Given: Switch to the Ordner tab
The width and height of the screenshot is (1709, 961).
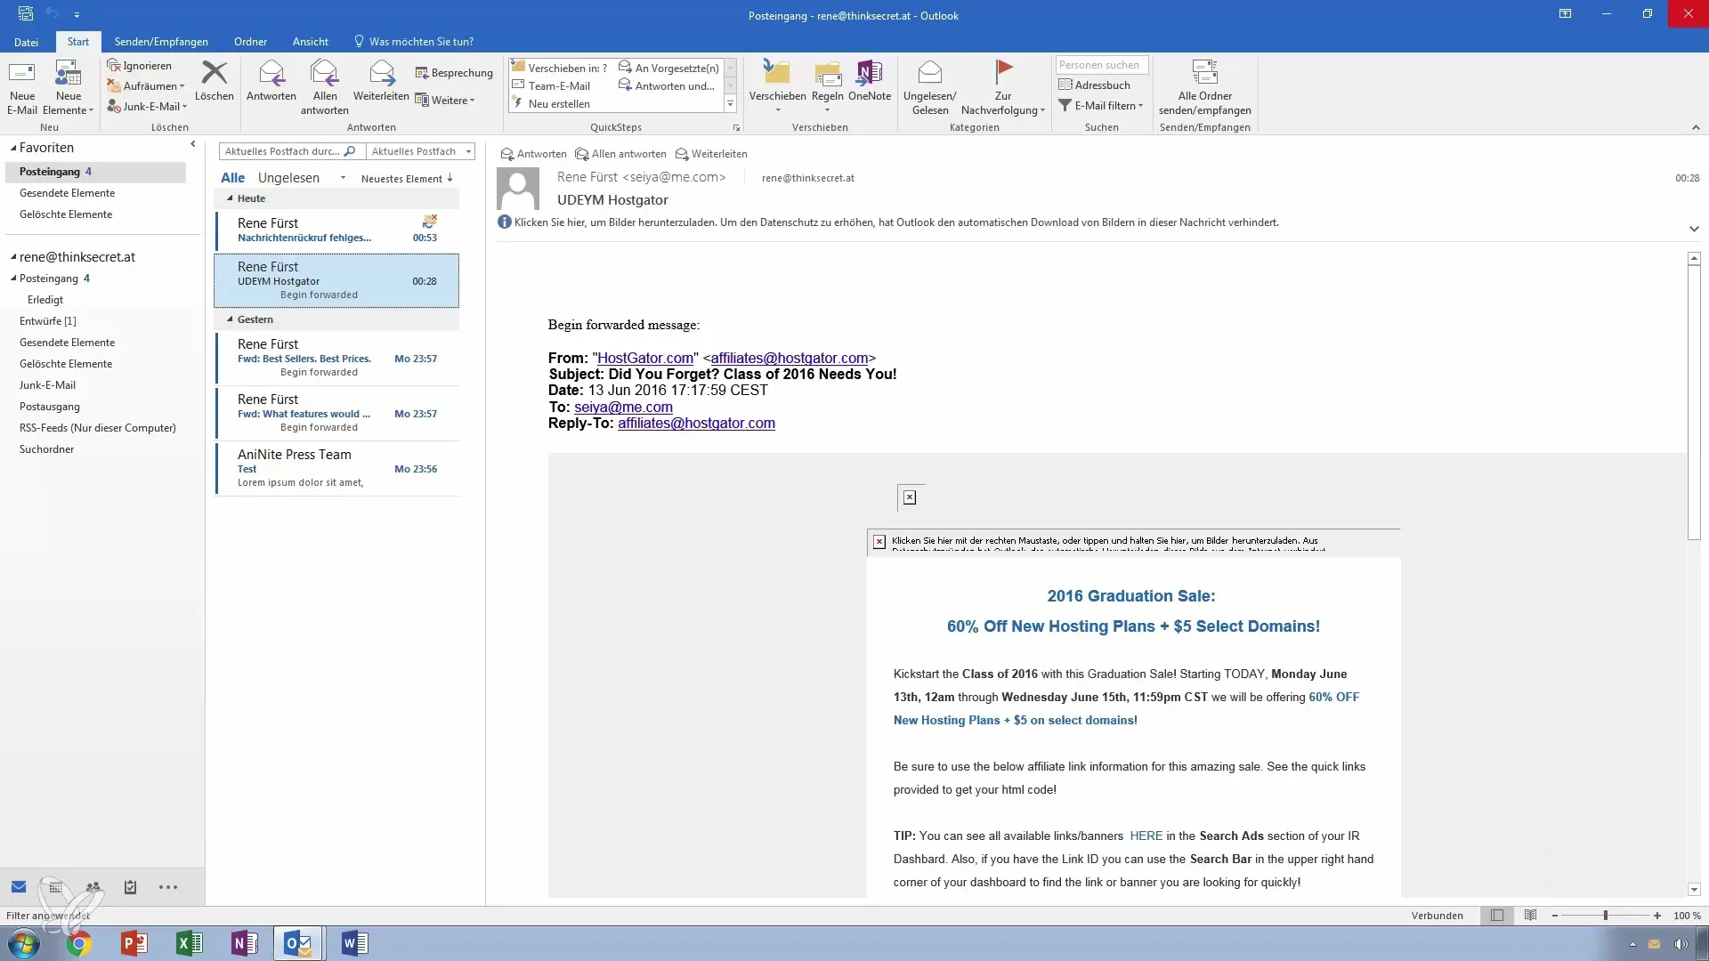Looking at the screenshot, I should click(x=250, y=42).
